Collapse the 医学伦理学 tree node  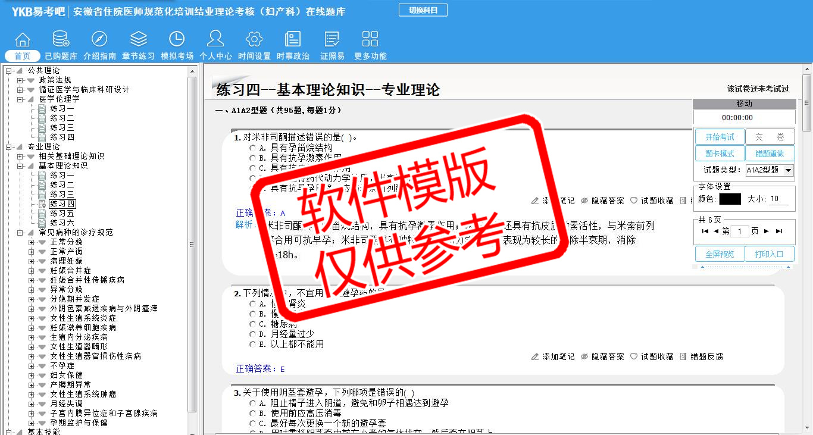pyautogui.click(x=20, y=99)
